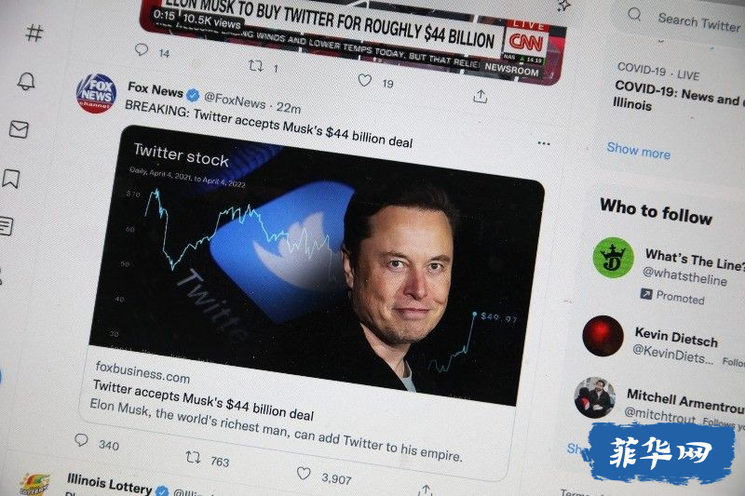Open the @FoxNews handle link
745x496 pixels.
235,100
